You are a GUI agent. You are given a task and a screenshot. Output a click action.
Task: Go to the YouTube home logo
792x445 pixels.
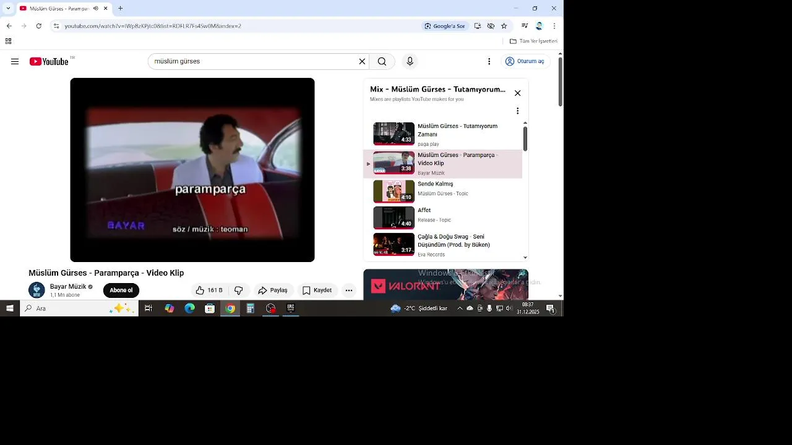point(49,61)
